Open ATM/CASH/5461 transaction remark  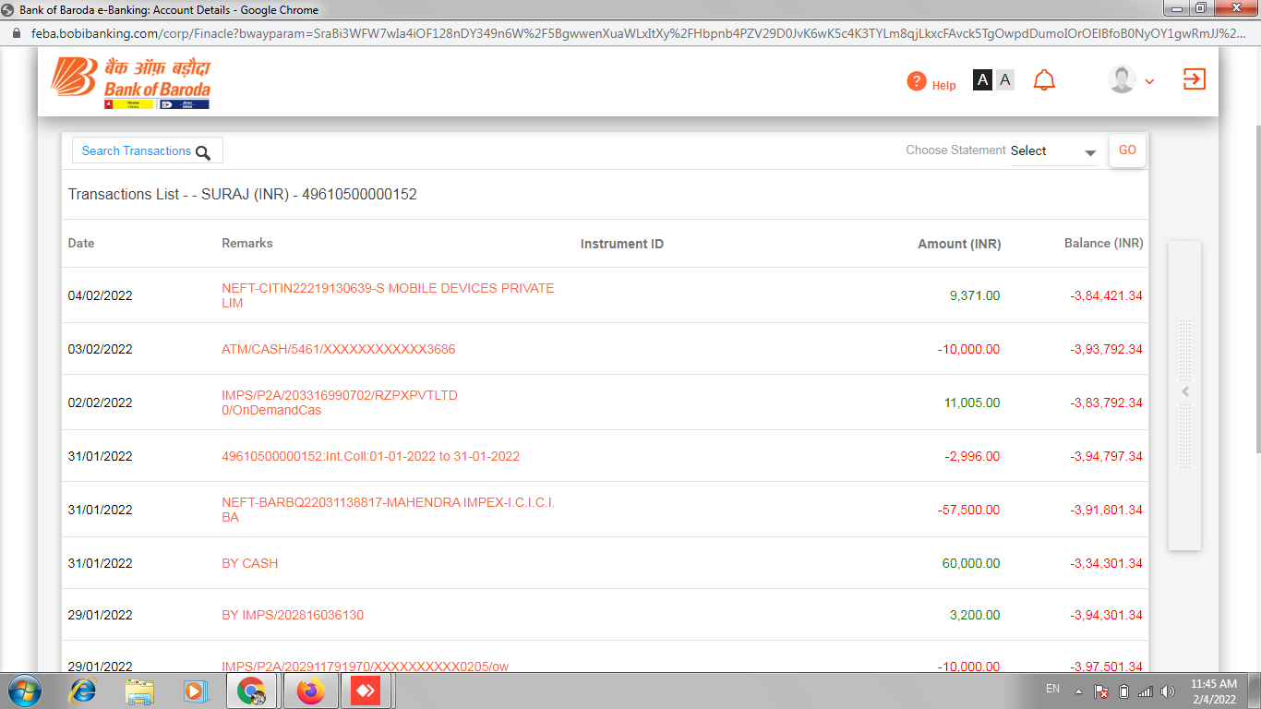click(339, 349)
